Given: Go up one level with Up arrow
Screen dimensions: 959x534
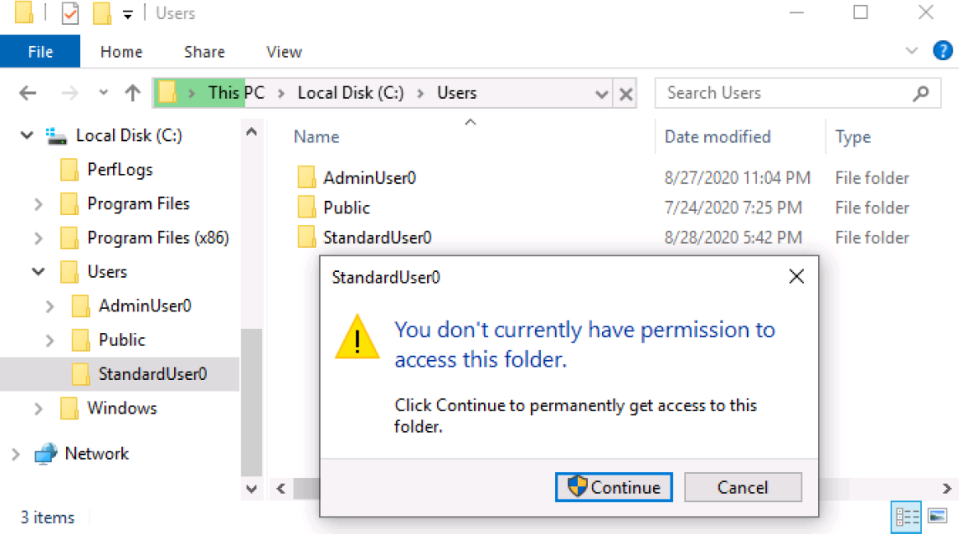Looking at the screenshot, I should (133, 93).
